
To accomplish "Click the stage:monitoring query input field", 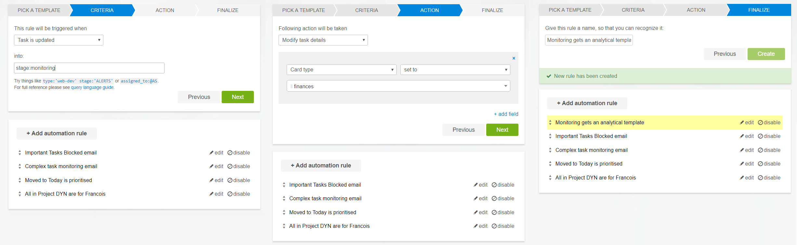I will pyautogui.click(x=89, y=68).
